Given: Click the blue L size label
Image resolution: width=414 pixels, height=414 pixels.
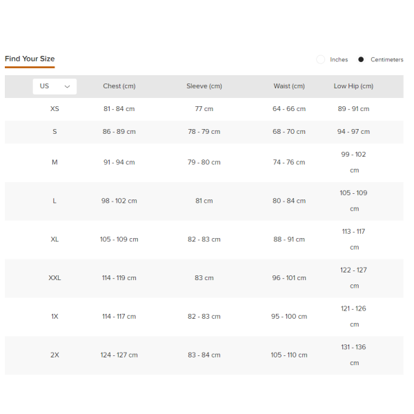Looking at the screenshot, I should (55, 201).
